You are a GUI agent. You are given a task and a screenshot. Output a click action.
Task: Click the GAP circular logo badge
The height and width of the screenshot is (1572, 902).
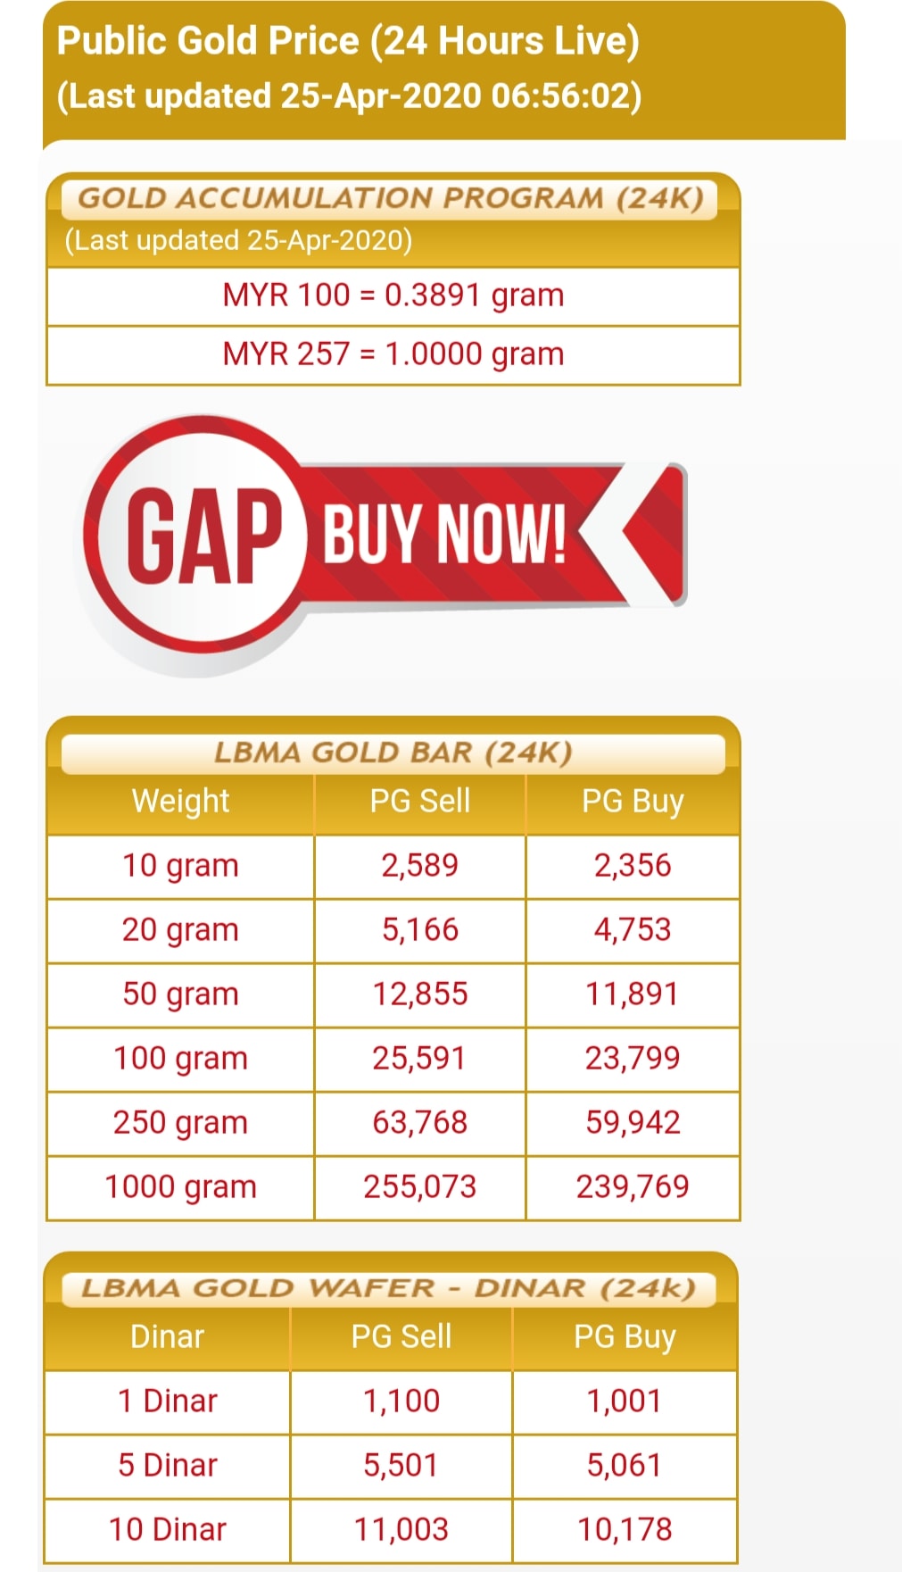[198, 534]
